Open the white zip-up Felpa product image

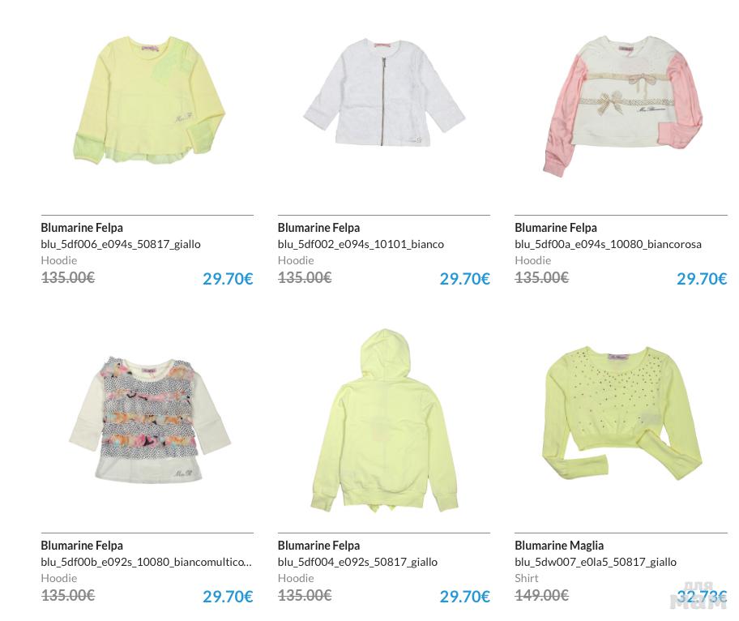click(x=384, y=92)
